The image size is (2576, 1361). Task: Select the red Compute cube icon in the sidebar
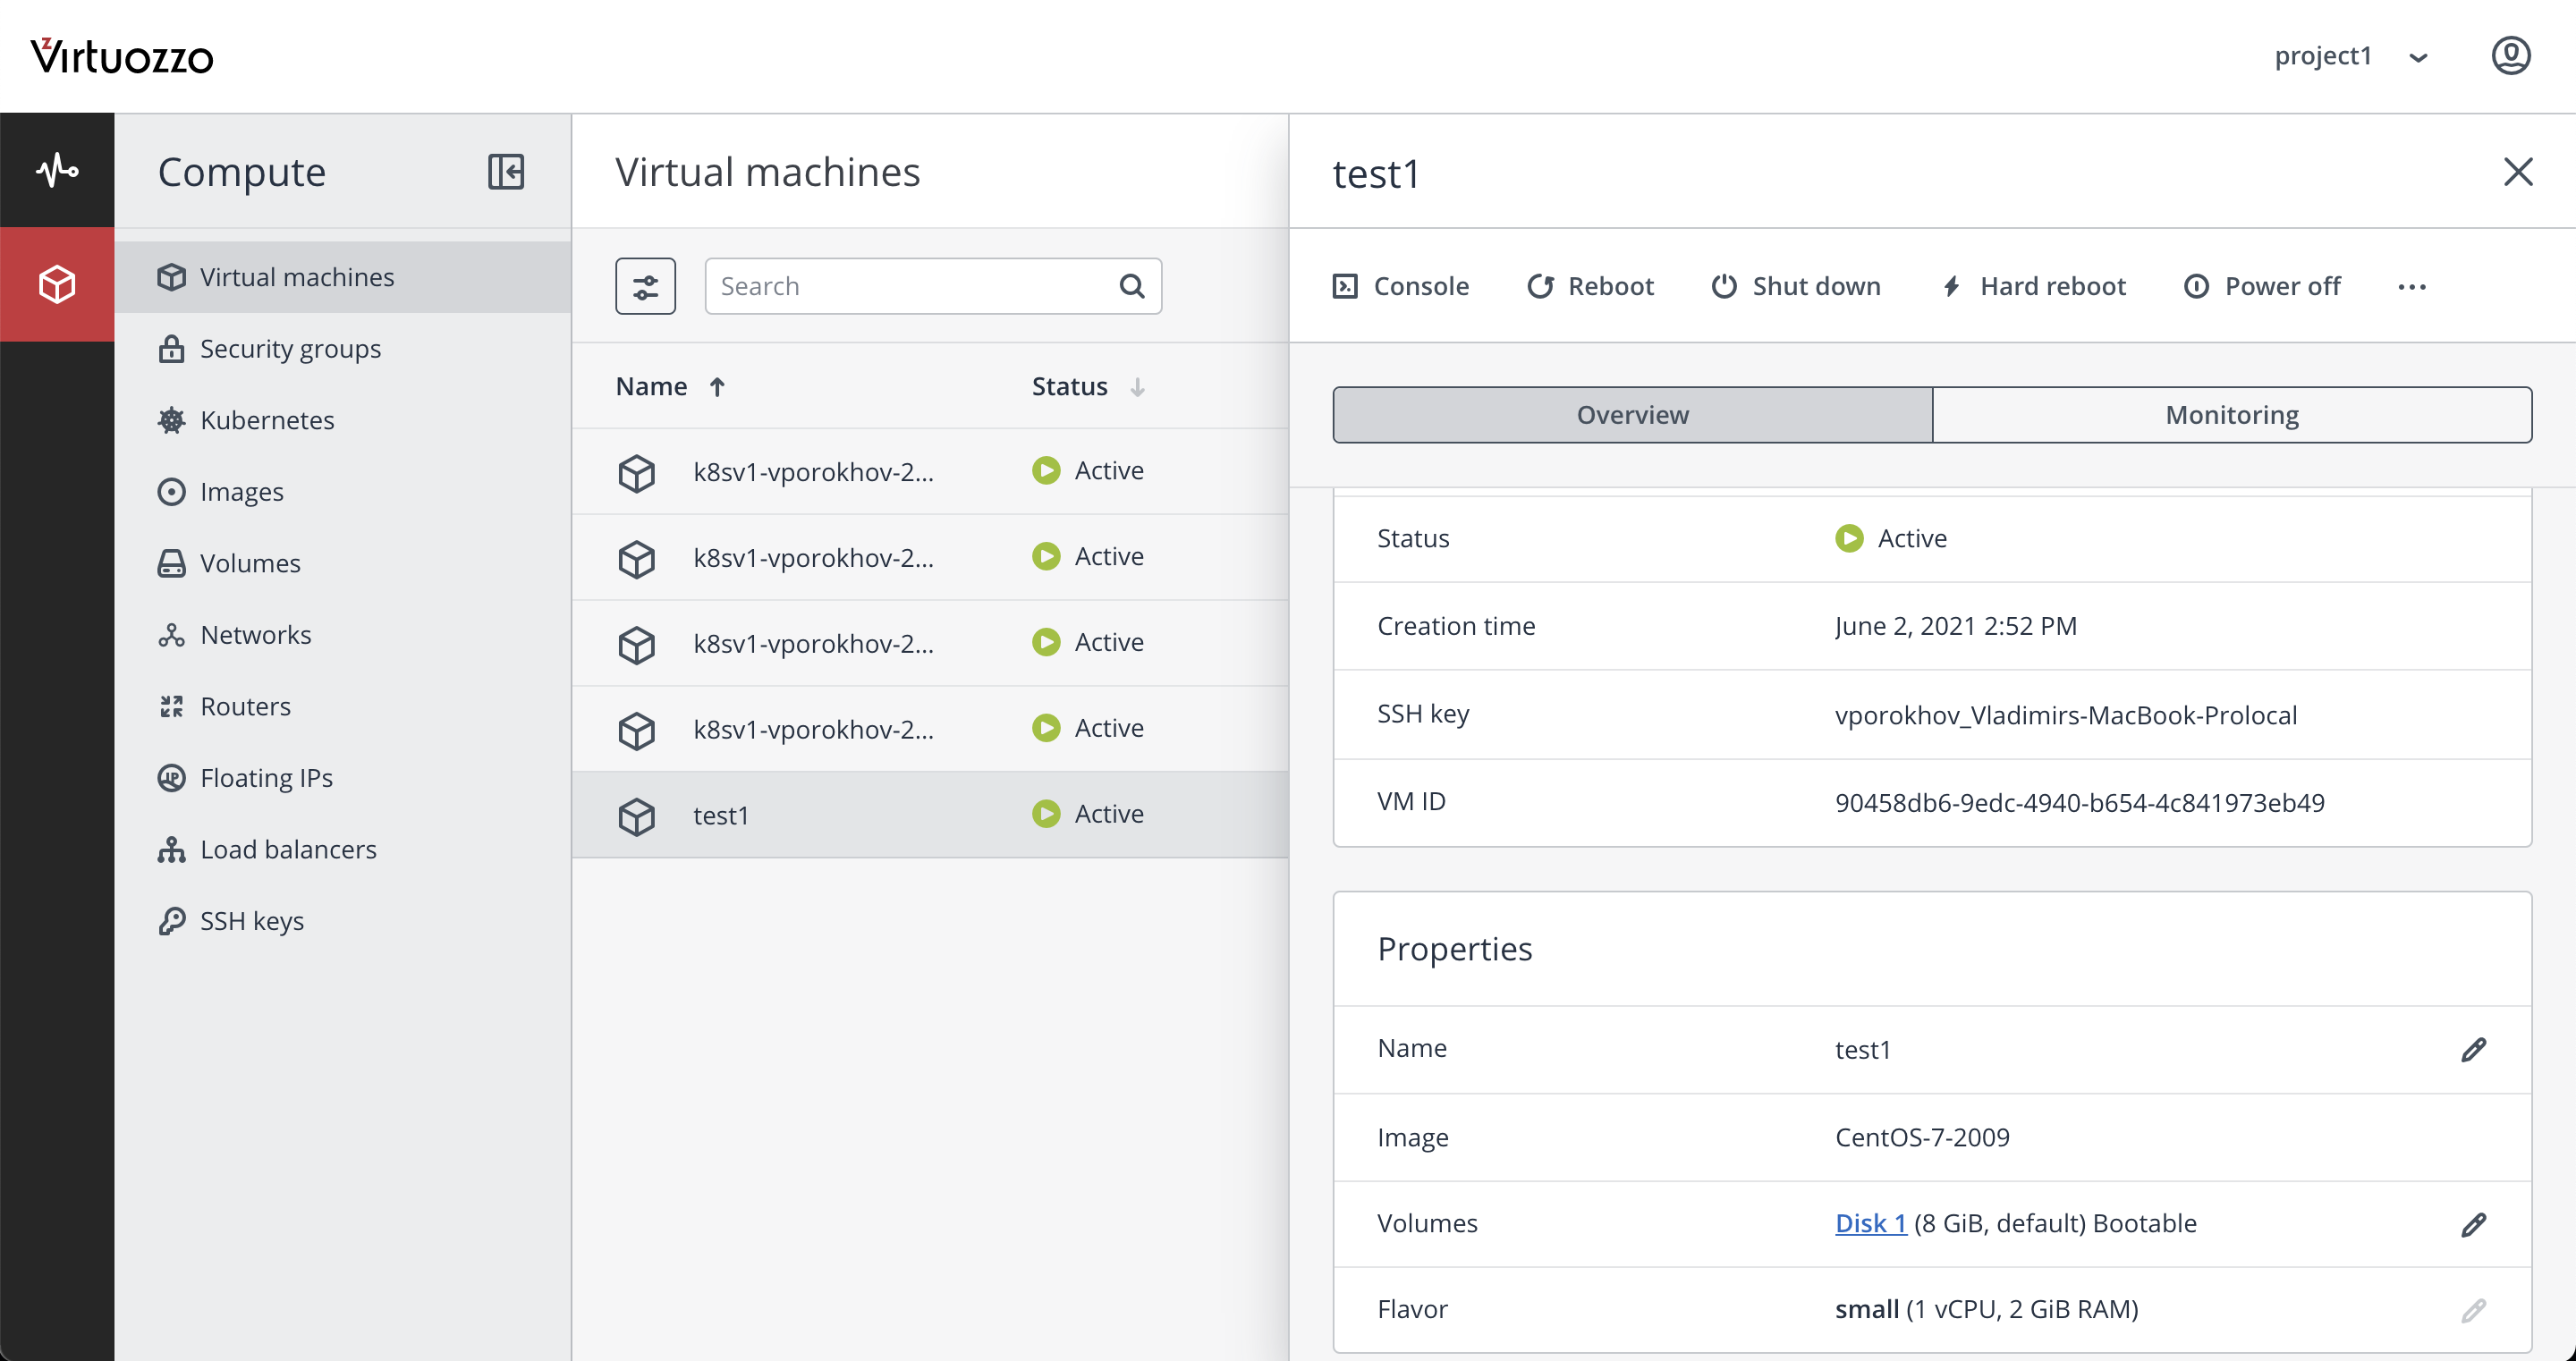57,285
